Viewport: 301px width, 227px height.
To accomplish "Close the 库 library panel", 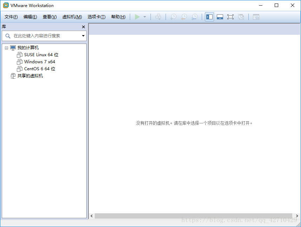I will pos(83,27).
